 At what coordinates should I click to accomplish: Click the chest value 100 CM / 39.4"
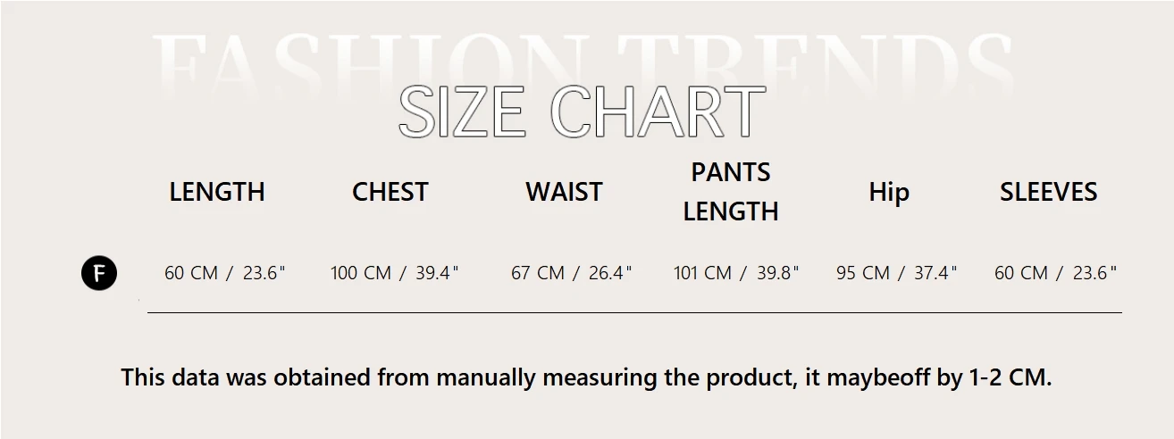[394, 273]
